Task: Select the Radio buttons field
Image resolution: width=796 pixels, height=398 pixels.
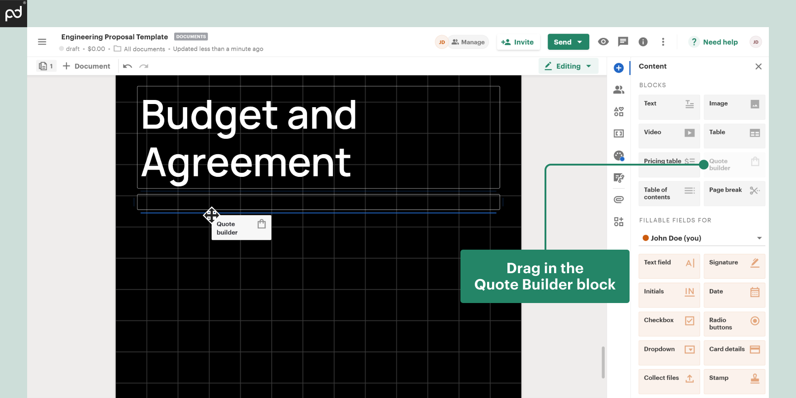Action: click(x=734, y=324)
